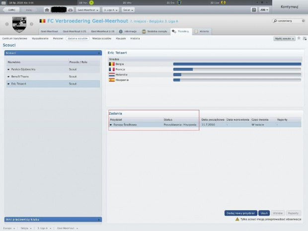Screen dimensions: 308x231
Task: Click the Geel-Meerhout club badge
Action: click(19, 24)
